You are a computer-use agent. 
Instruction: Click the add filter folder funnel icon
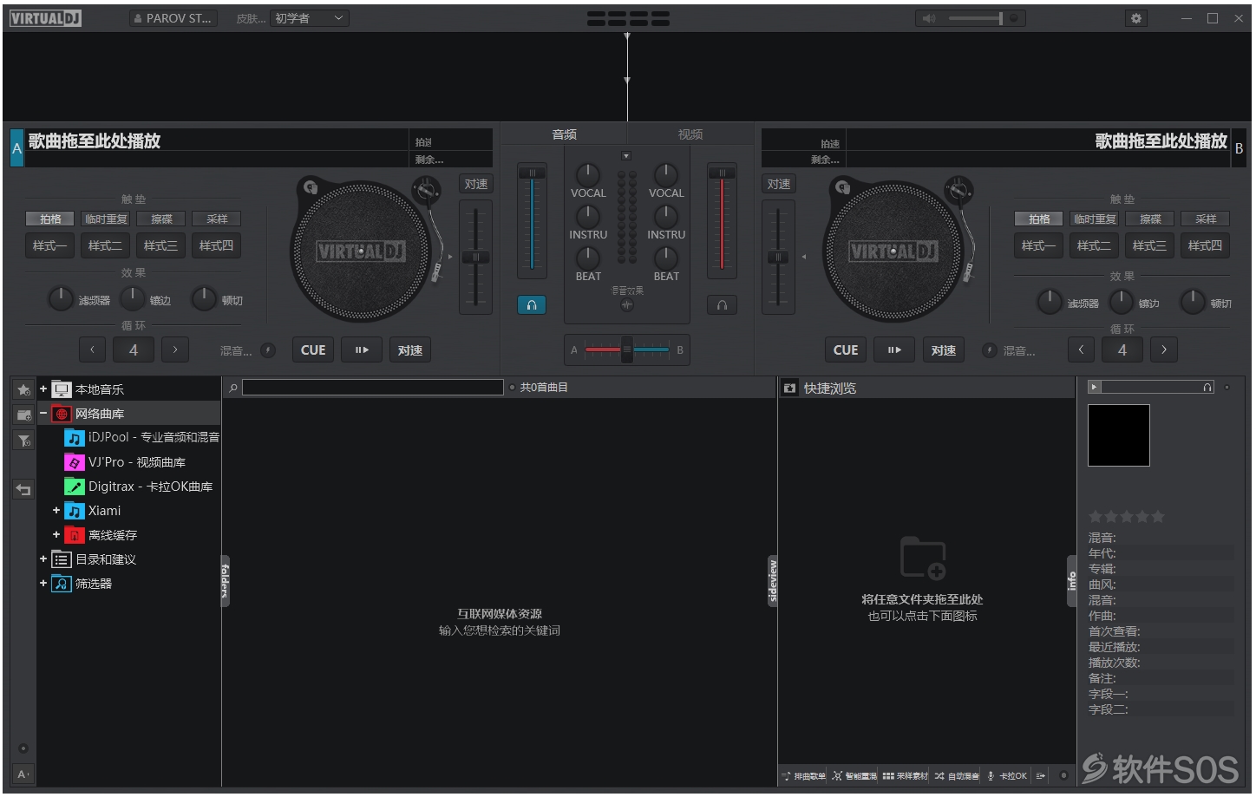23,441
